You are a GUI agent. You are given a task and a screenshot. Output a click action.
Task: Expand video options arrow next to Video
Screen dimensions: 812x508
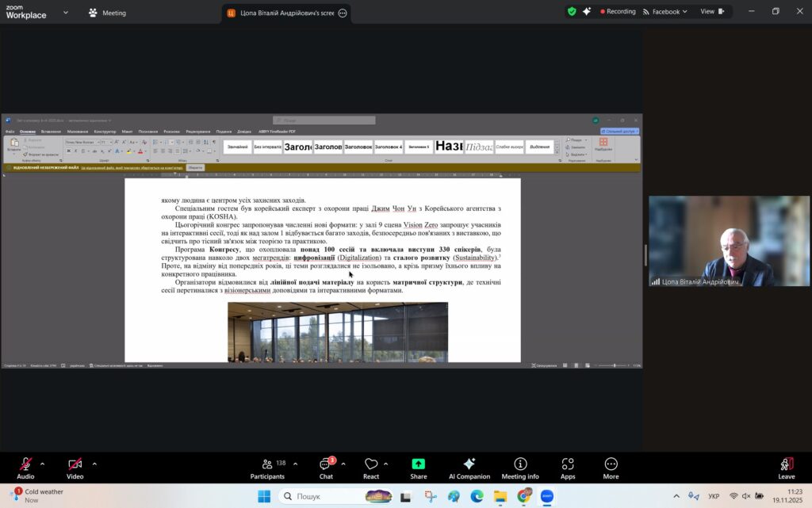tap(94, 464)
